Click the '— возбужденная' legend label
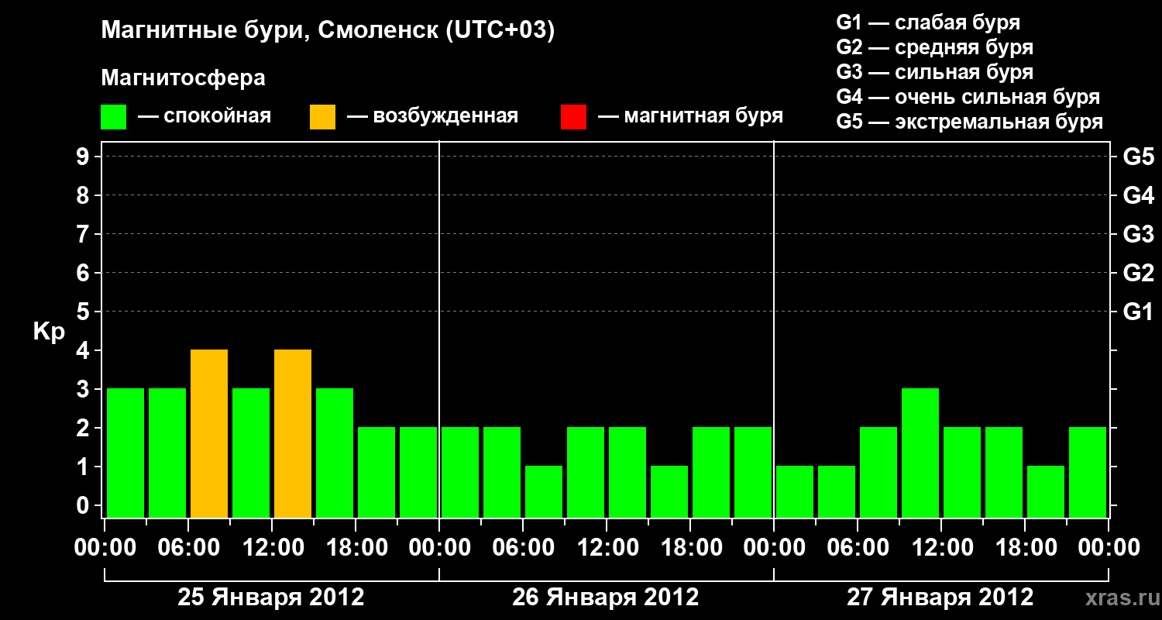Viewport: 1162px width, 620px height. [432, 116]
